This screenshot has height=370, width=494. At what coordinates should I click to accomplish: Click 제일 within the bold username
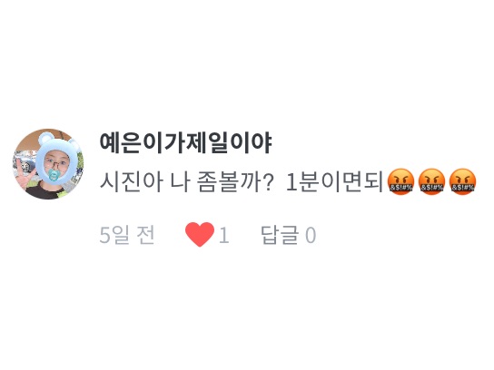click(x=207, y=143)
